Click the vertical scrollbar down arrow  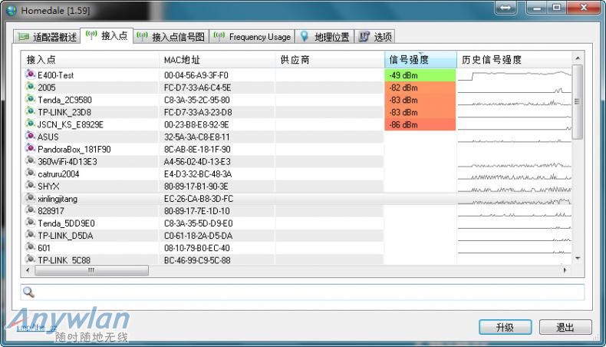click(578, 258)
